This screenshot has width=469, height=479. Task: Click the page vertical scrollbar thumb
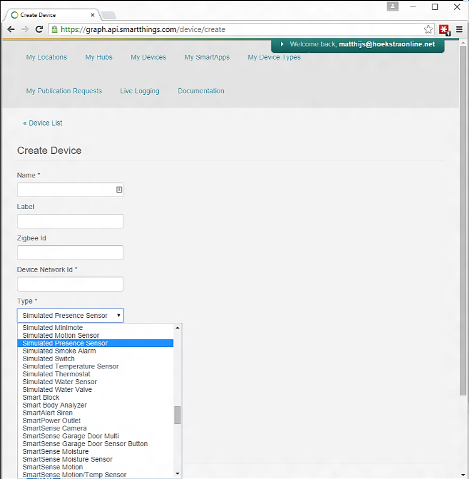pos(463,221)
